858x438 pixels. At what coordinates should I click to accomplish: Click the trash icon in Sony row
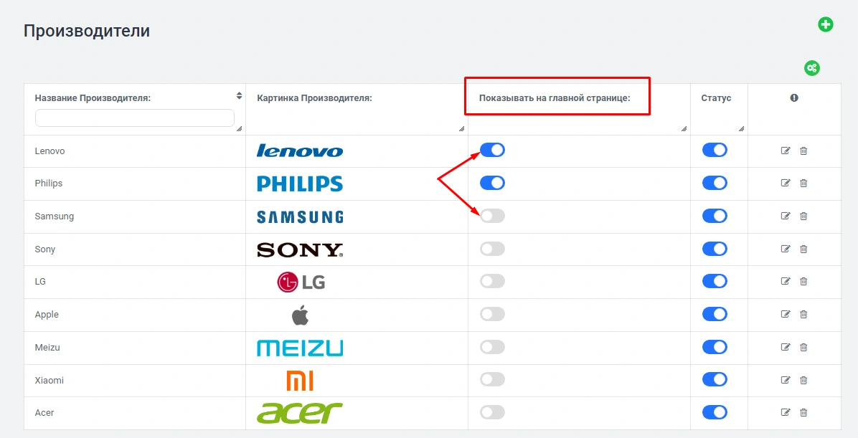pyautogui.click(x=803, y=249)
